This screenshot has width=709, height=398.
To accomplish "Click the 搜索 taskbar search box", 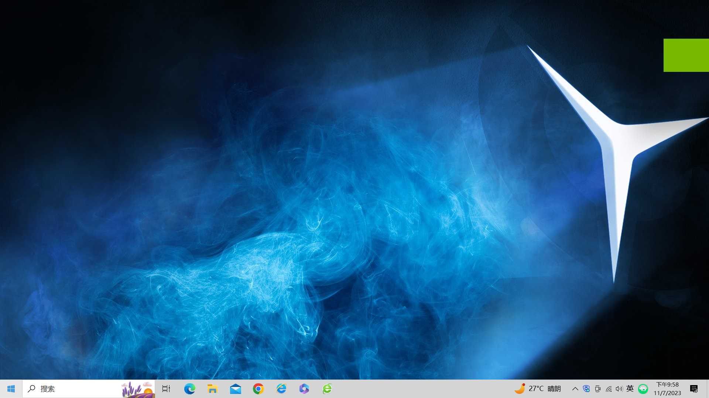I will tap(89, 389).
